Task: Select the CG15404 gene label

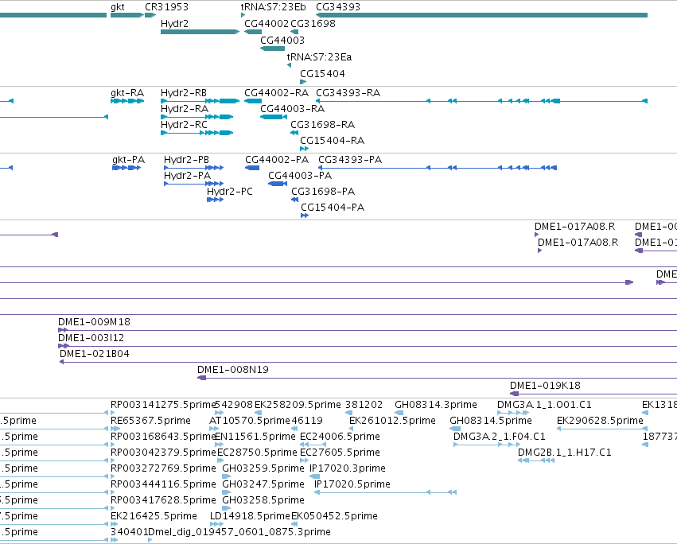Action: 322,74
